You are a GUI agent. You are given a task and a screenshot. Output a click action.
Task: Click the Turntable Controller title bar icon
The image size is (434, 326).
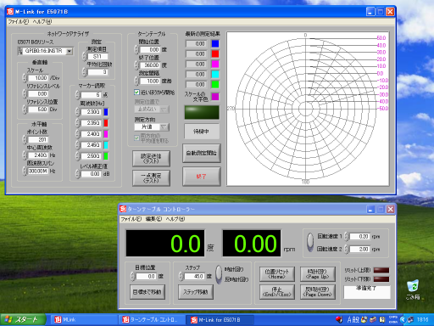(x=123, y=209)
